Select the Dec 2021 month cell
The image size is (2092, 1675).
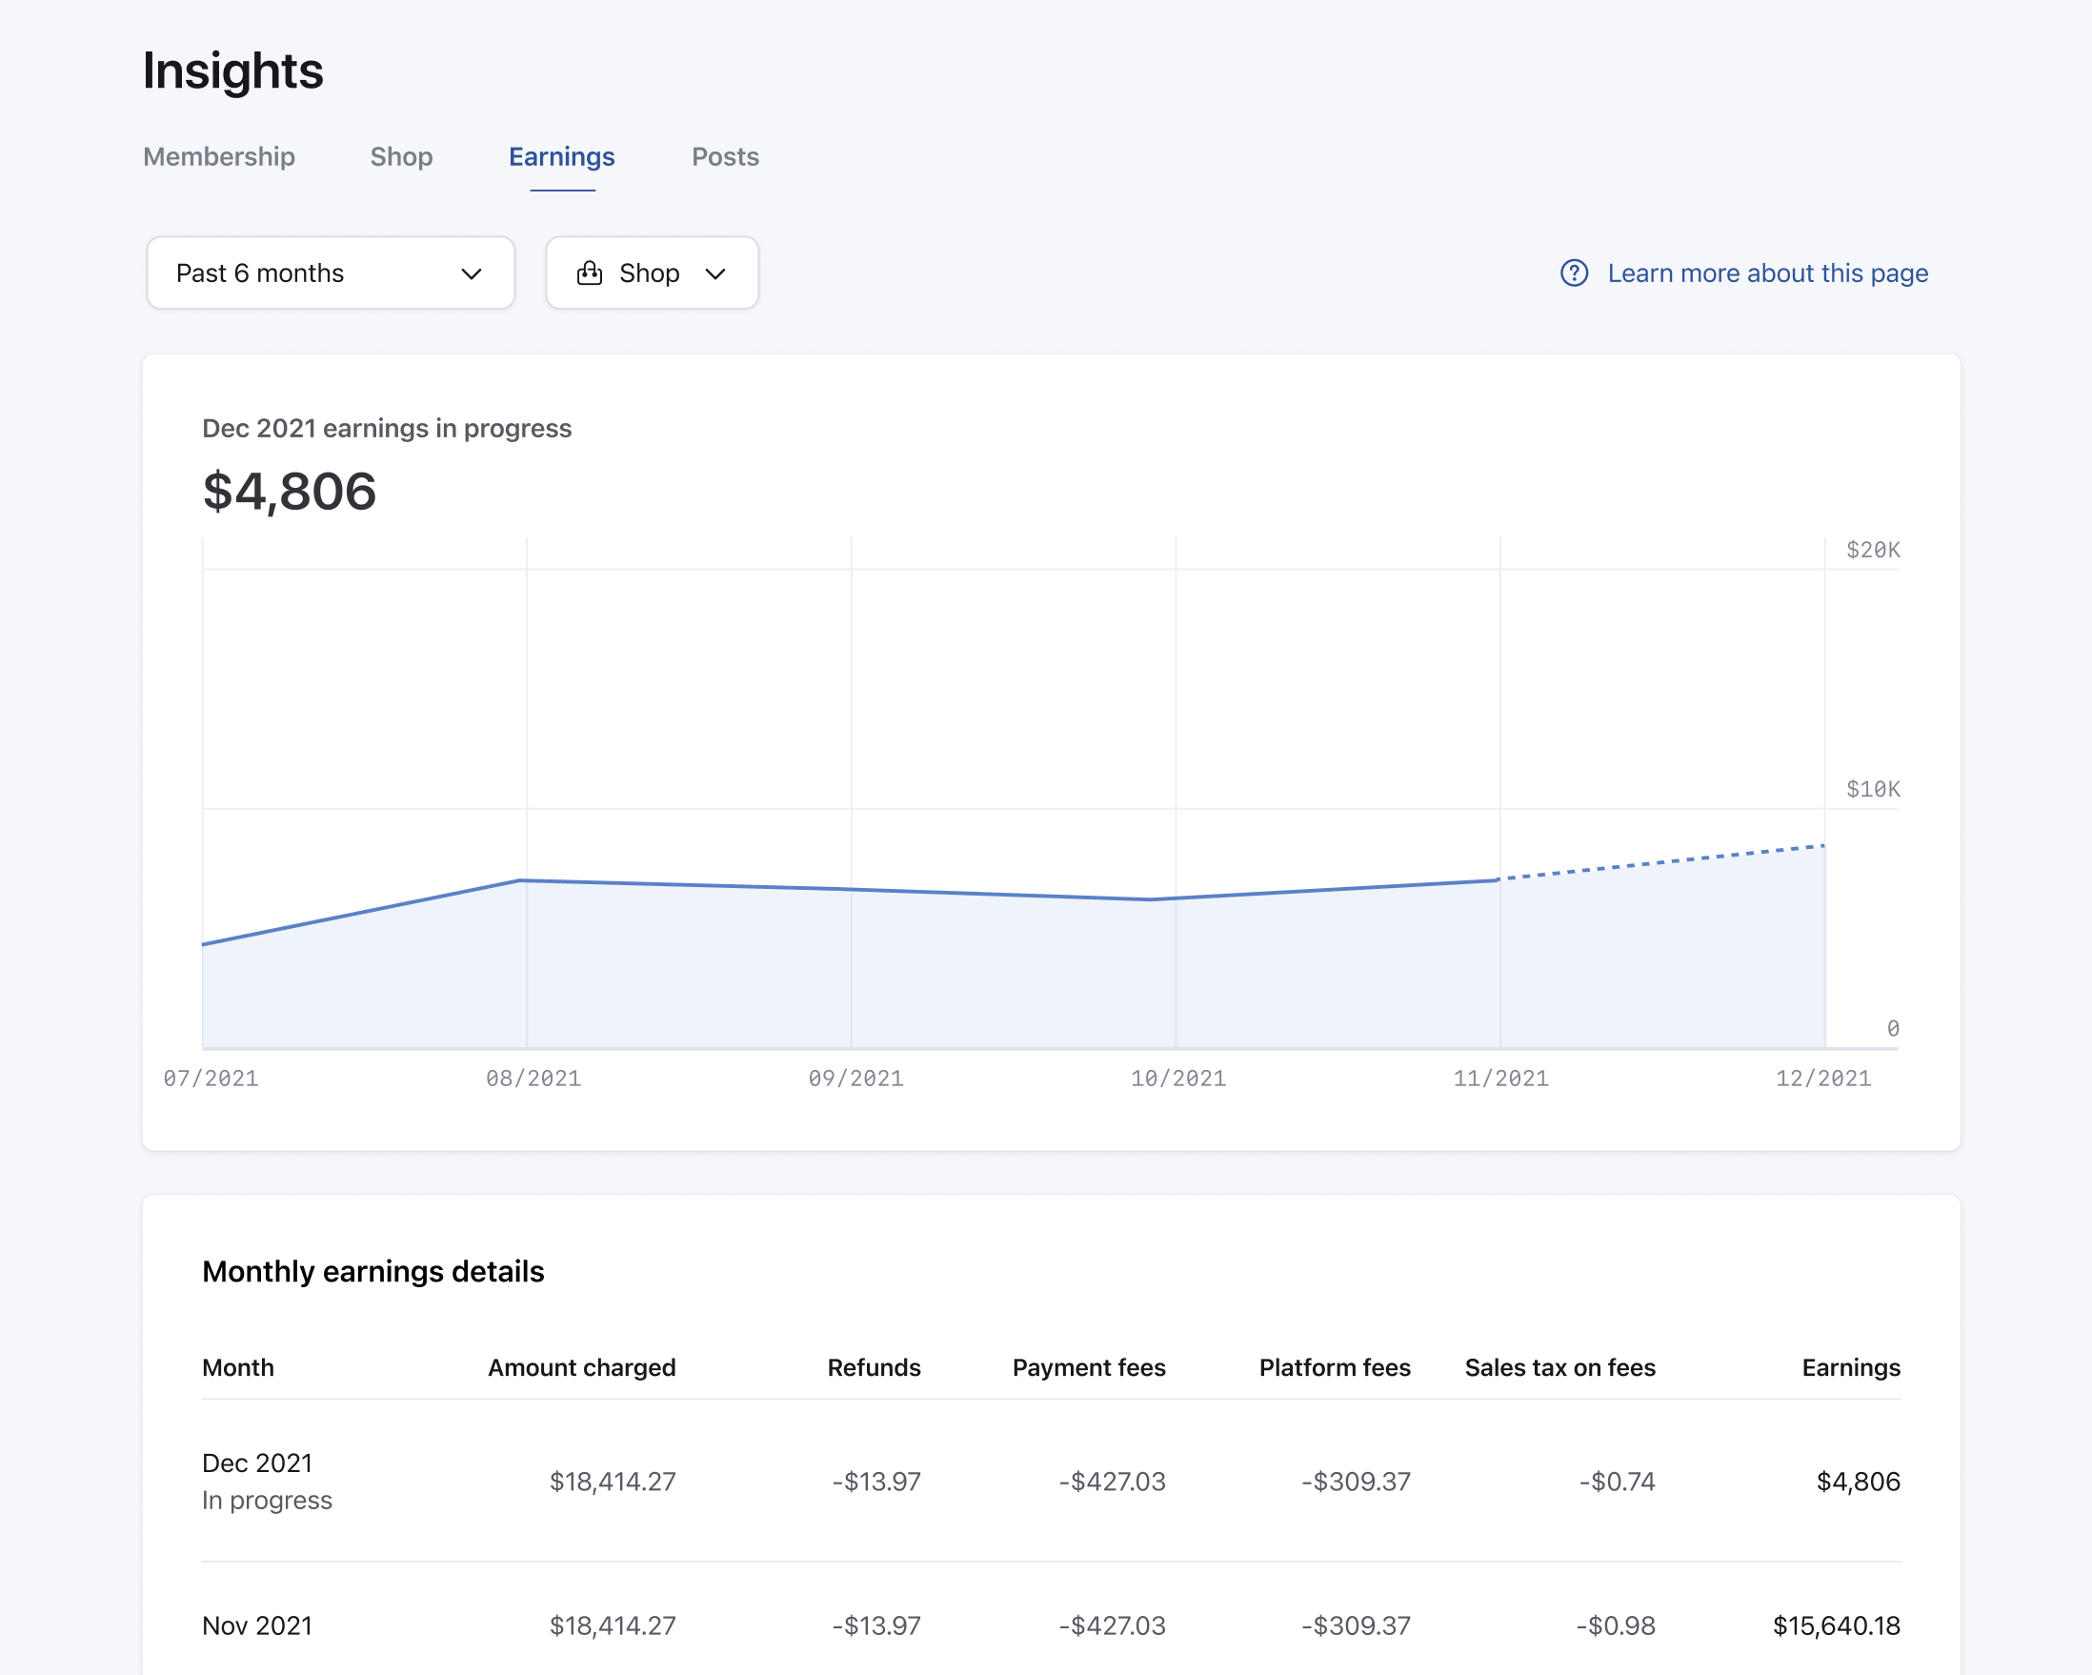point(257,1463)
